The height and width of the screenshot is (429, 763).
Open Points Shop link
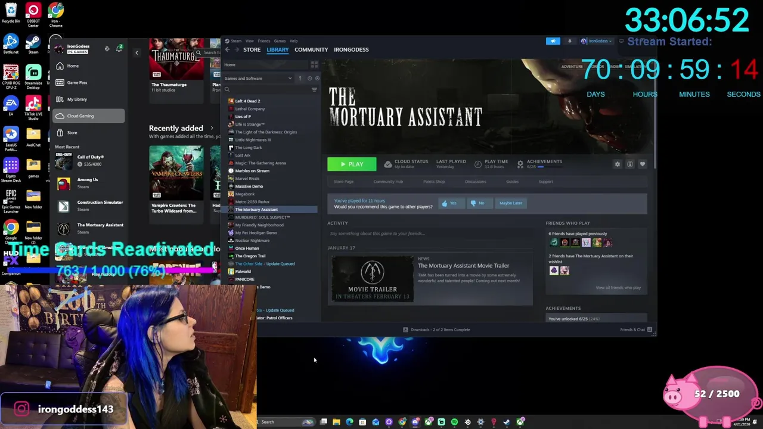434,182
